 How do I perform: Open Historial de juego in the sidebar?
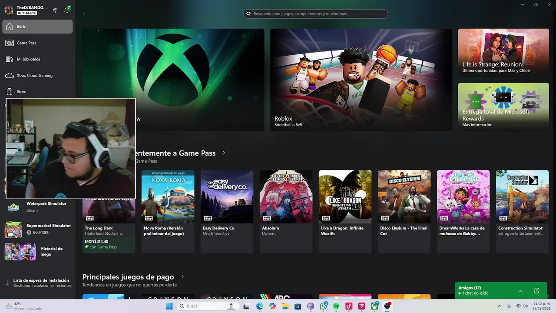click(37, 252)
